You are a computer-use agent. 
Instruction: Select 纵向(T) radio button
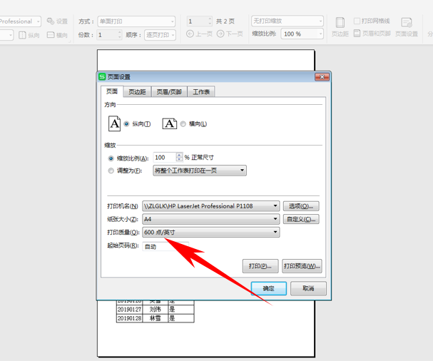click(x=126, y=124)
